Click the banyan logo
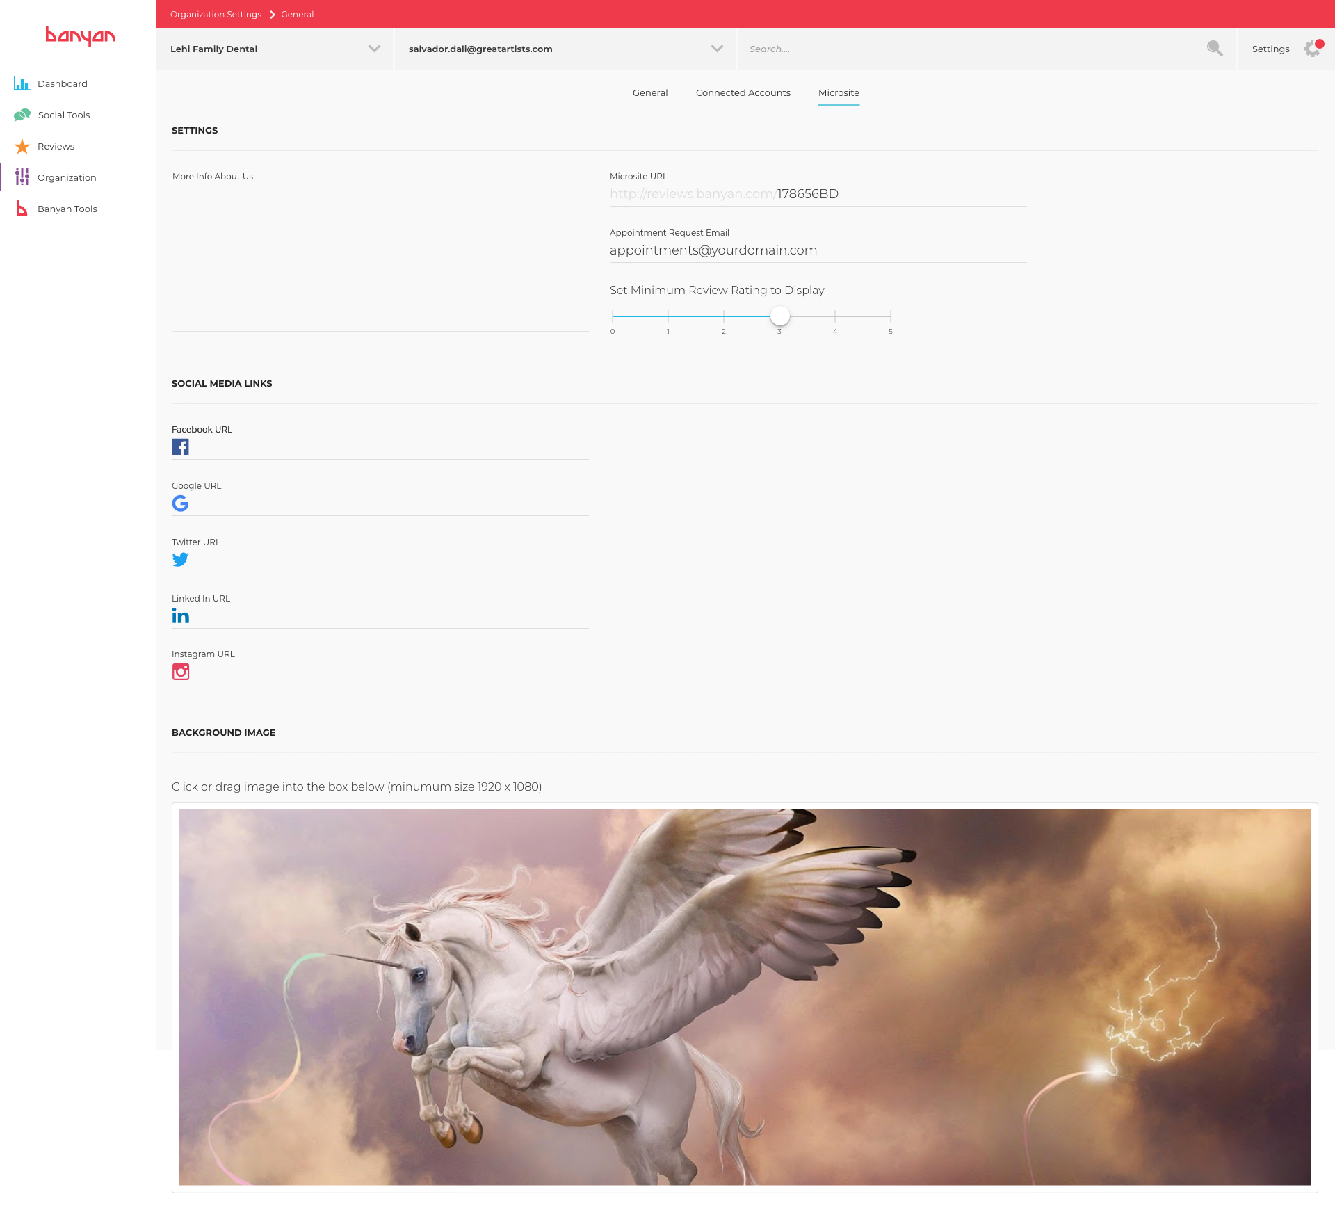The image size is (1335, 1210). (80, 35)
